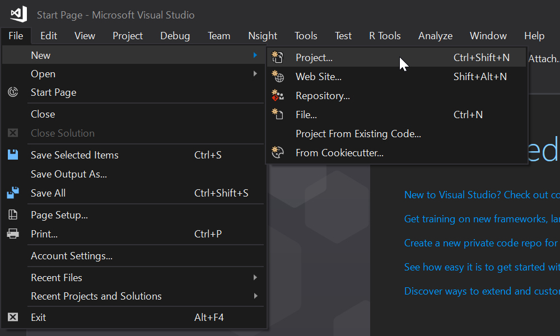This screenshot has width=560, height=336.
Task: Click the From Cookiecutter icon
Action: pos(278,152)
